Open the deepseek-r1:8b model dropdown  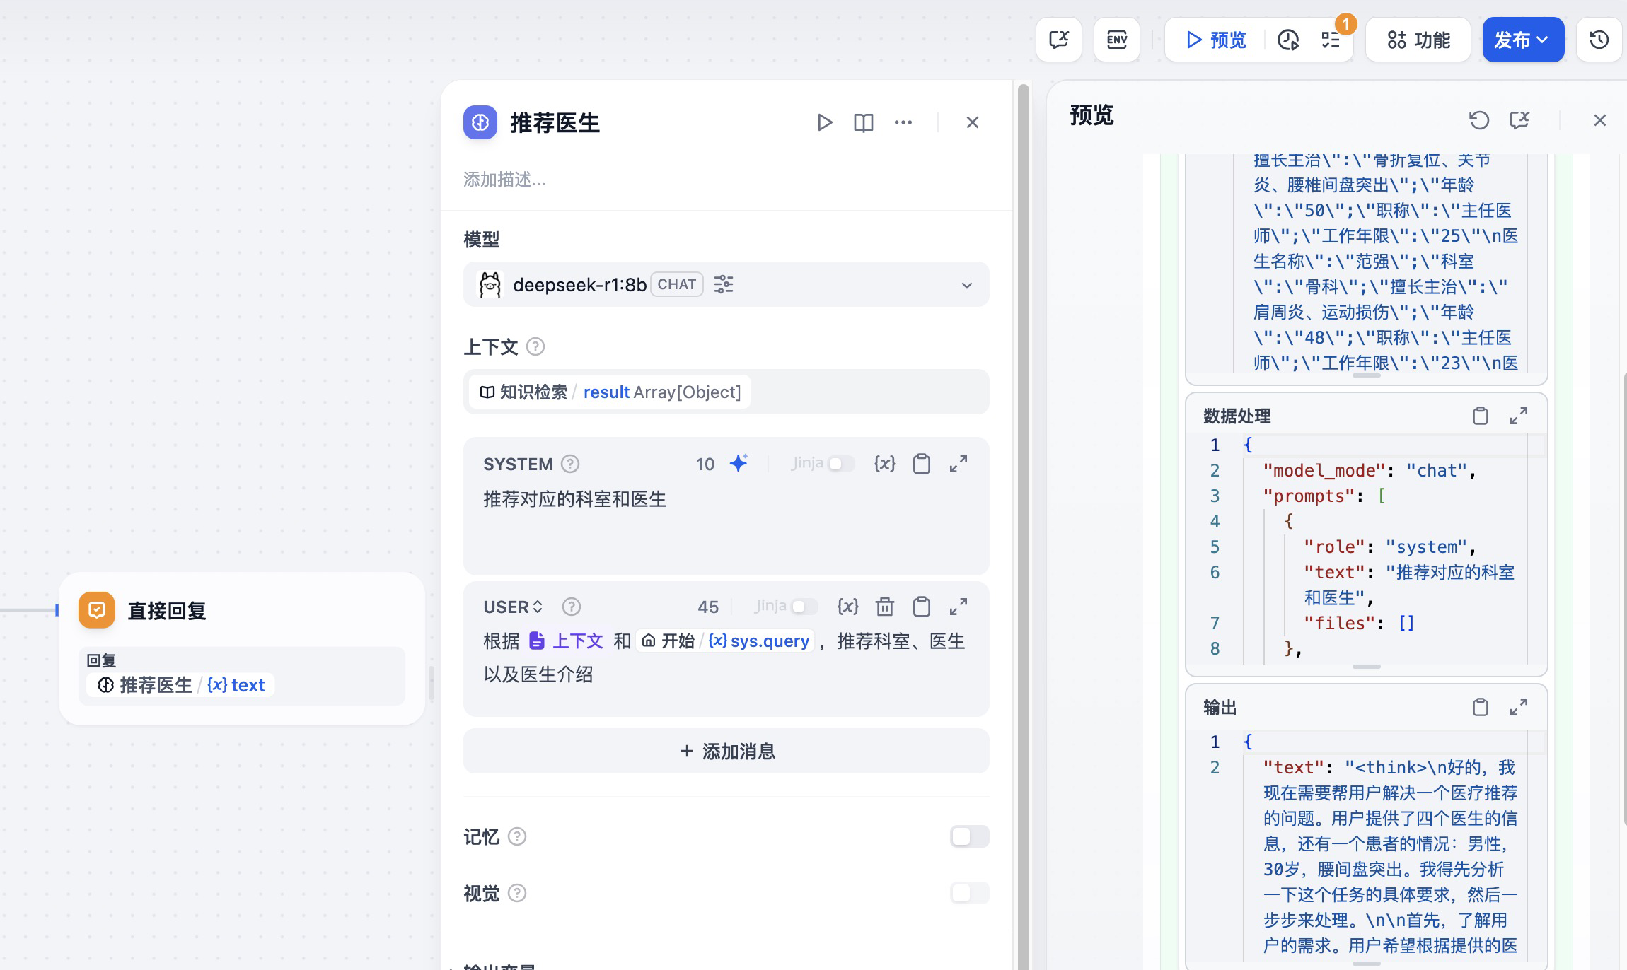click(966, 285)
